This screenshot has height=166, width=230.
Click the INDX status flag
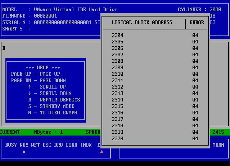pos(86,145)
